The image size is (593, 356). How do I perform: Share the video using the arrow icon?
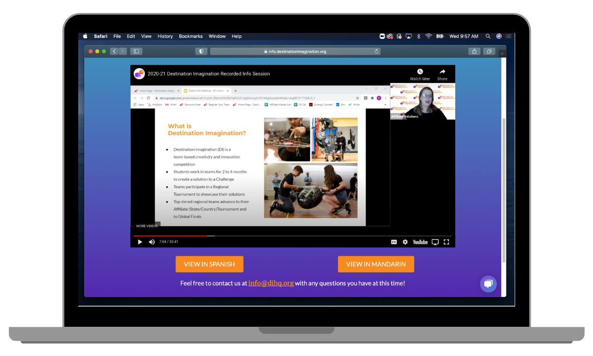442,74
